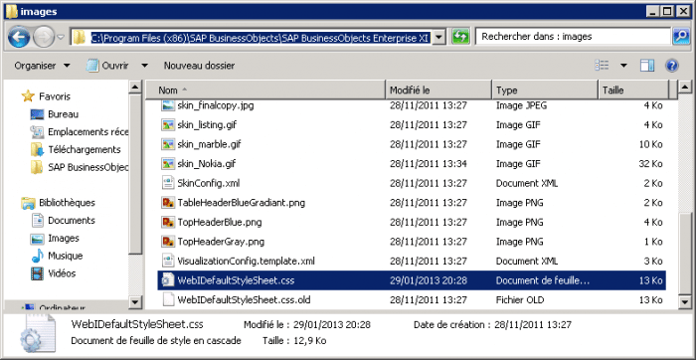Select Bibliothèques in the navigation pane
Viewport: 696px width, 360px height.
pos(67,203)
